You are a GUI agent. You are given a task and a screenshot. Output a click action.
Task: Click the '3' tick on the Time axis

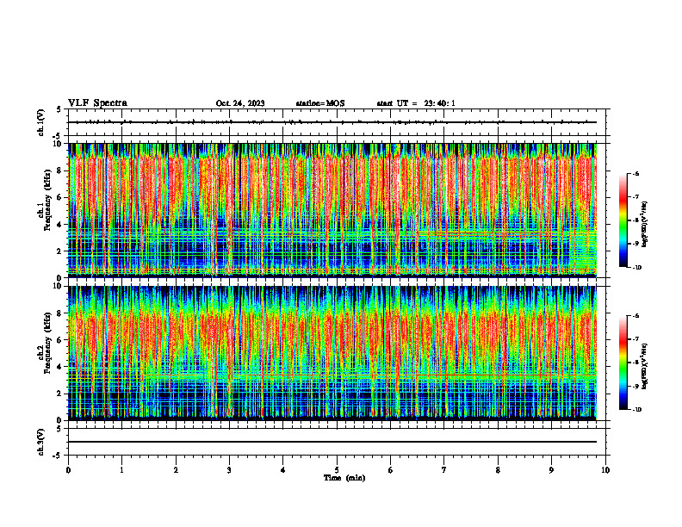pyautogui.click(x=229, y=470)
